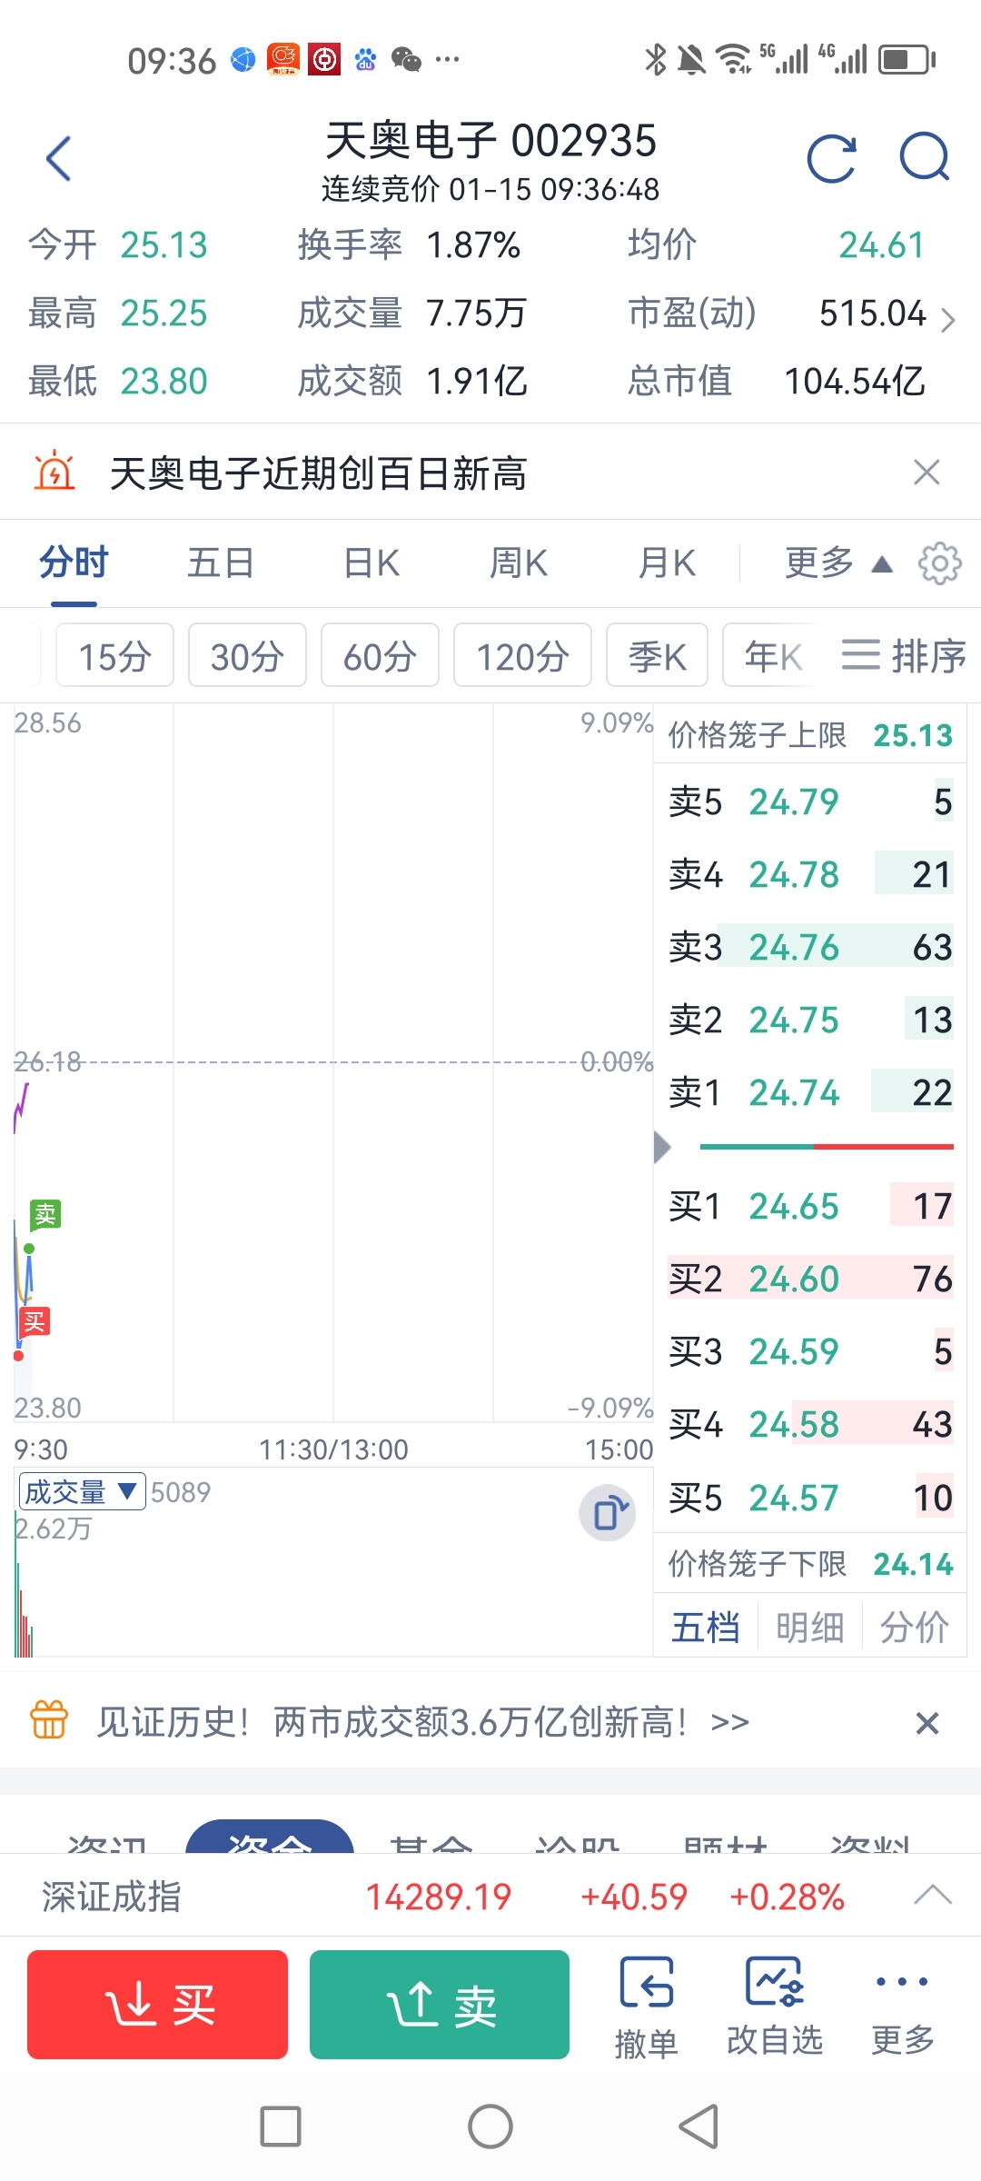Tap the landscape rotate chart icon

point(607,1513)
